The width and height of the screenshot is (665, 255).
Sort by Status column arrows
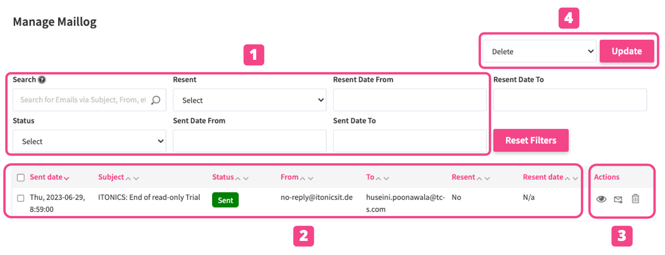[241, 178]
